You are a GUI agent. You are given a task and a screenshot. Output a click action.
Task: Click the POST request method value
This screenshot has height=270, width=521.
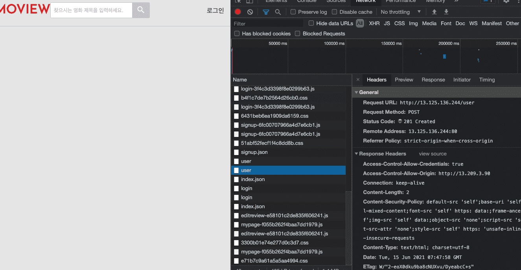click(x=414, y=112)
